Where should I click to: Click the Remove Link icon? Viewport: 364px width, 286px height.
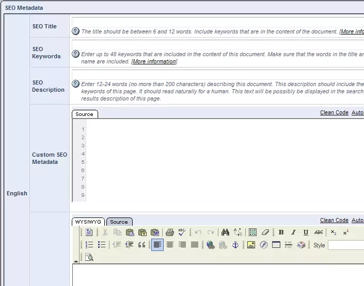coord(223,245)
